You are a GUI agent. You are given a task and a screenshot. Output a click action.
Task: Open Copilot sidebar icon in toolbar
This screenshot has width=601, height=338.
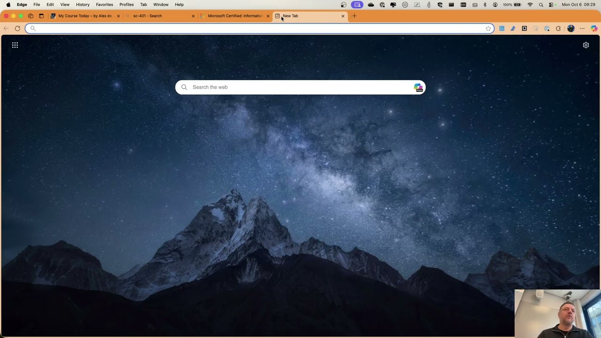594,29
